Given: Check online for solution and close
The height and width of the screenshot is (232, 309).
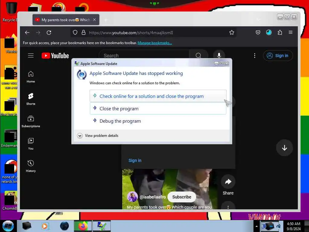Looking at the screenshot, I should pyautogui.click(x=158, y=96).
